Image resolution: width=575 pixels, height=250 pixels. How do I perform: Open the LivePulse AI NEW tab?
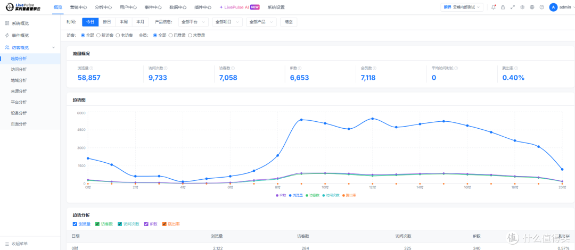(x=240, y=7)
